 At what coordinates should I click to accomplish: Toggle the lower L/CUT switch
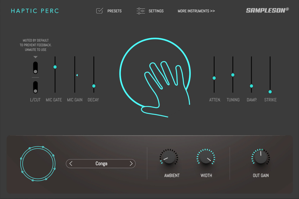click(35, 87)
